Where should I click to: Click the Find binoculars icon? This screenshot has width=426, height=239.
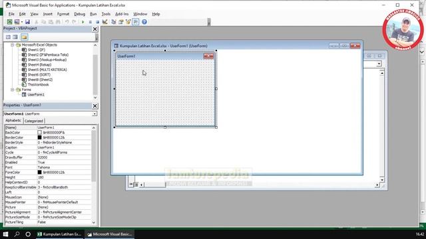58,22
